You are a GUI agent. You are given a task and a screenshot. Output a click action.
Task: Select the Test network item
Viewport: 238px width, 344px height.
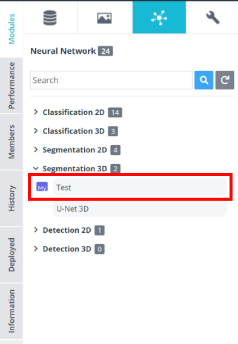pos(139,187)
